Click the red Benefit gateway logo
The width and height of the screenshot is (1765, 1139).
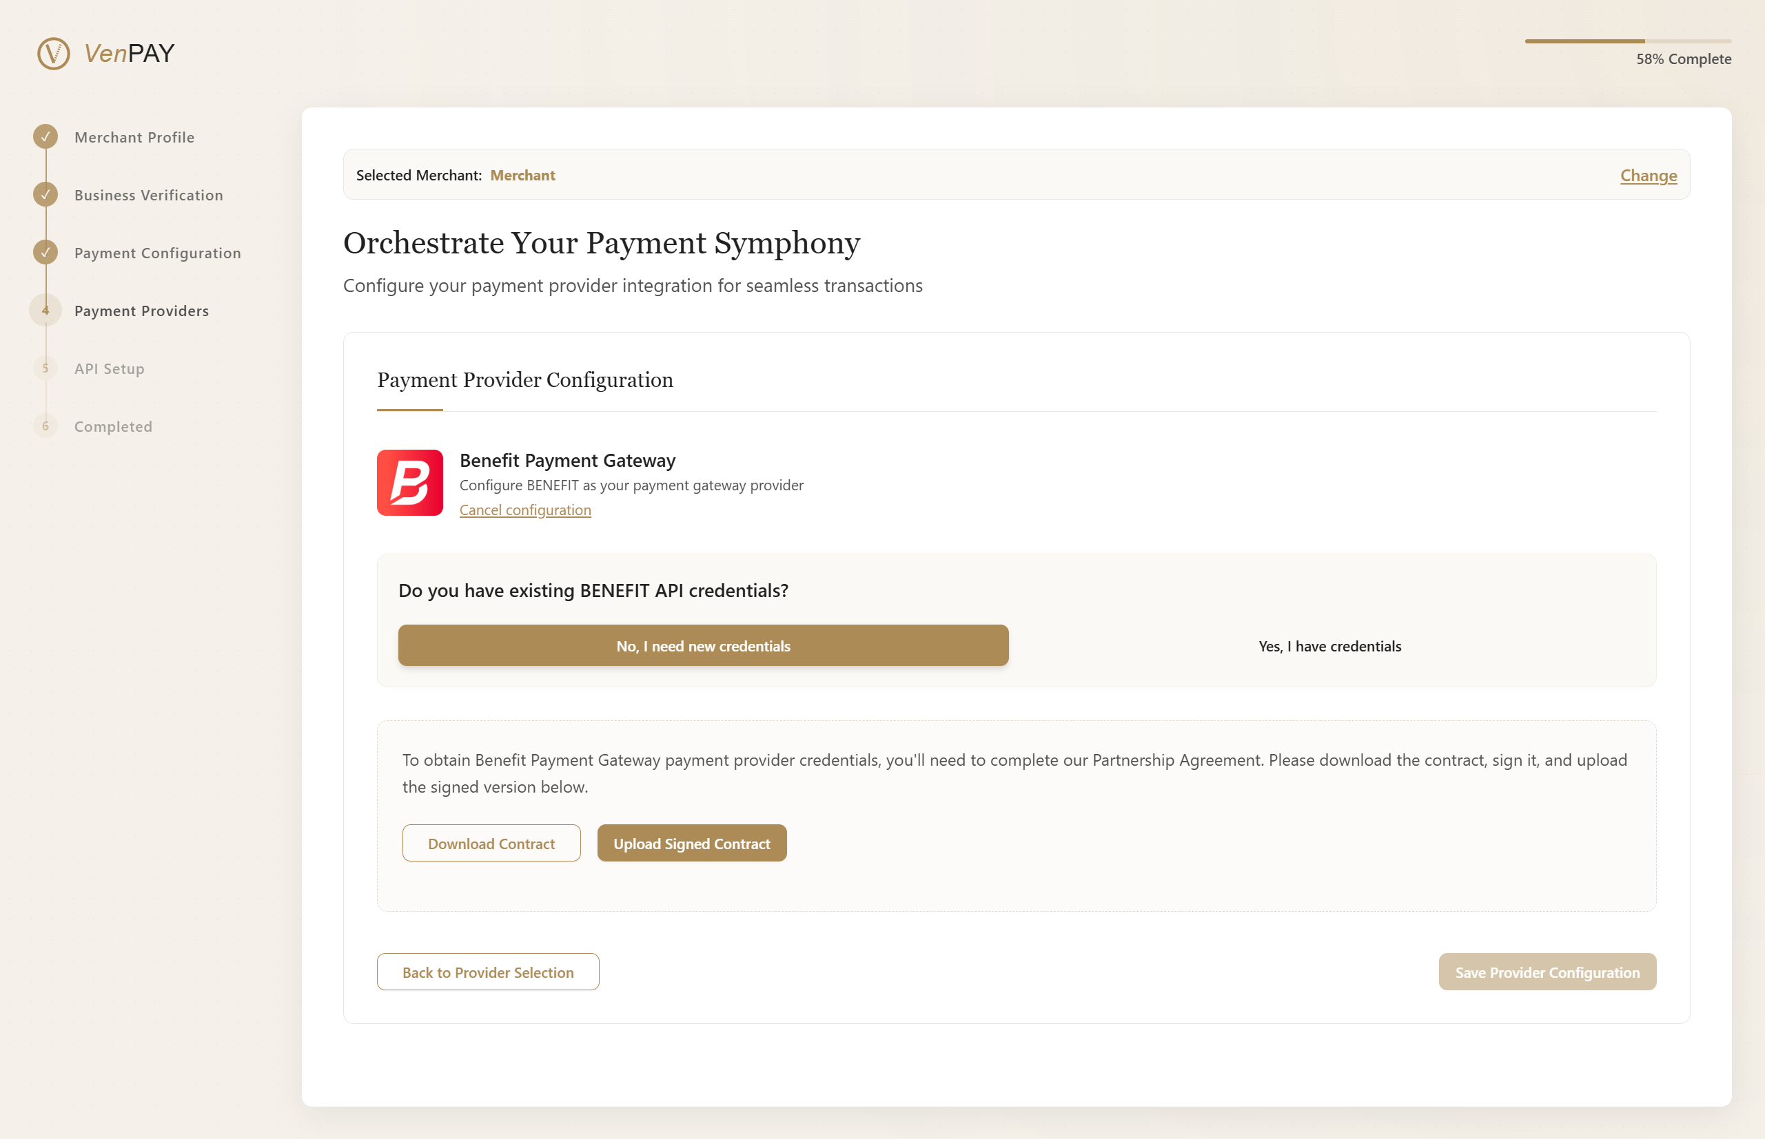coord(410,482)
